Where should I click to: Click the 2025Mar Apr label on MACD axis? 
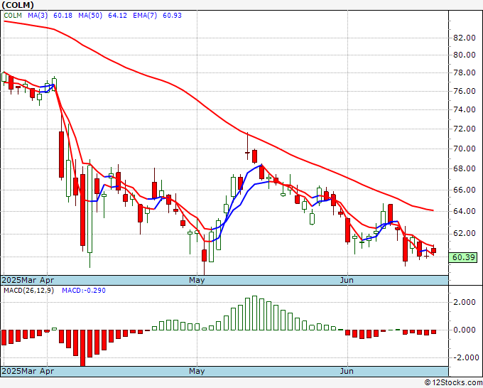point(28,371)
